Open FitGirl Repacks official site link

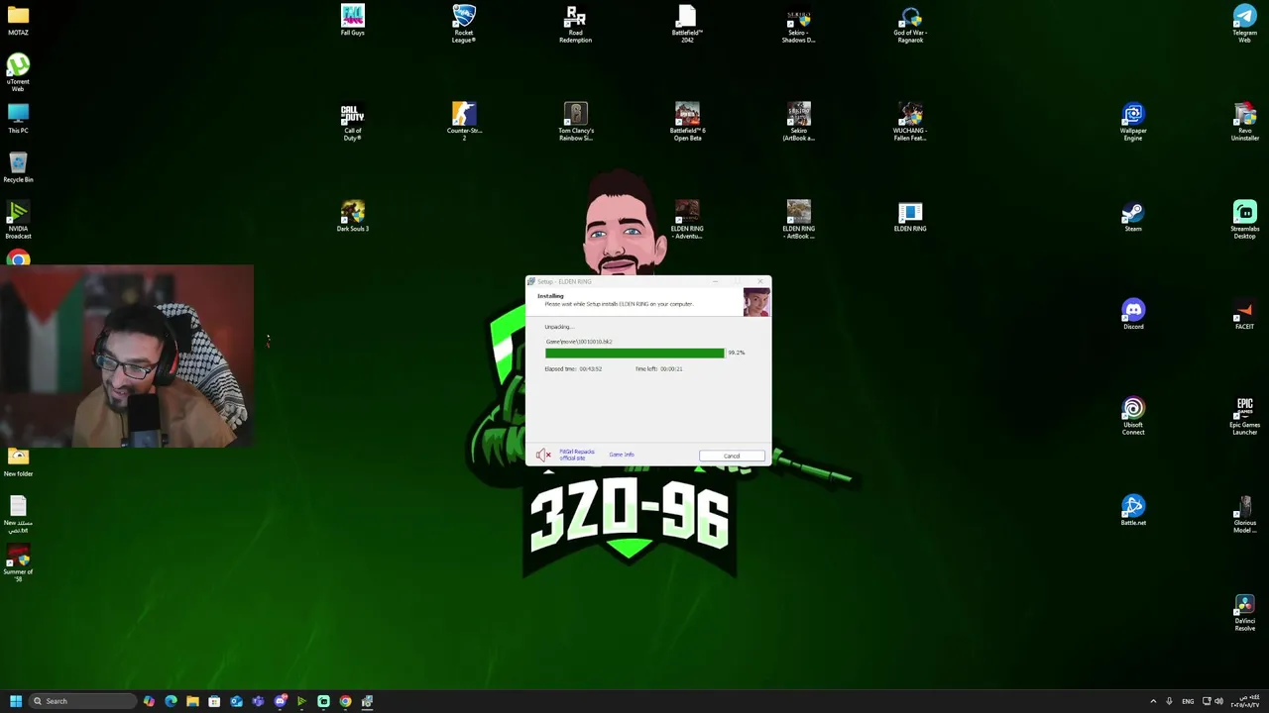[577, 455]
